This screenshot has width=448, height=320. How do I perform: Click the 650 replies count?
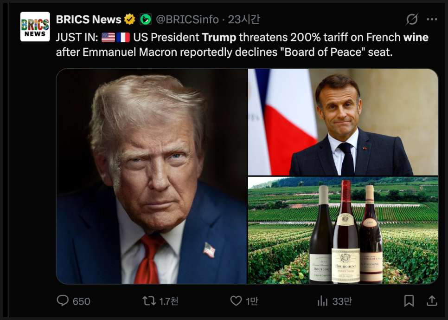81,301
